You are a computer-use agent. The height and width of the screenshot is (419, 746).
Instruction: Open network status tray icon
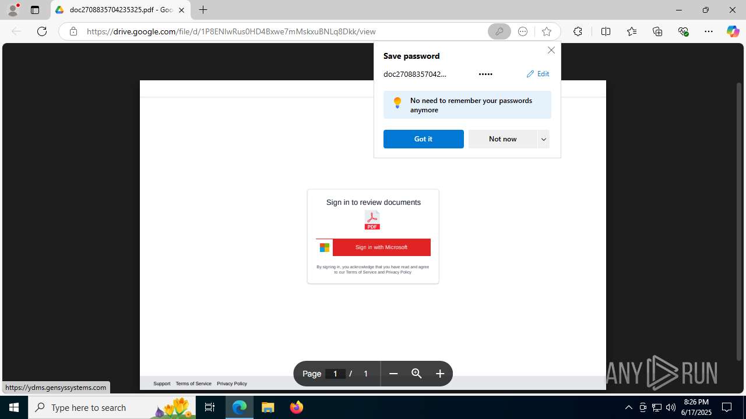[x=657, y=407]
